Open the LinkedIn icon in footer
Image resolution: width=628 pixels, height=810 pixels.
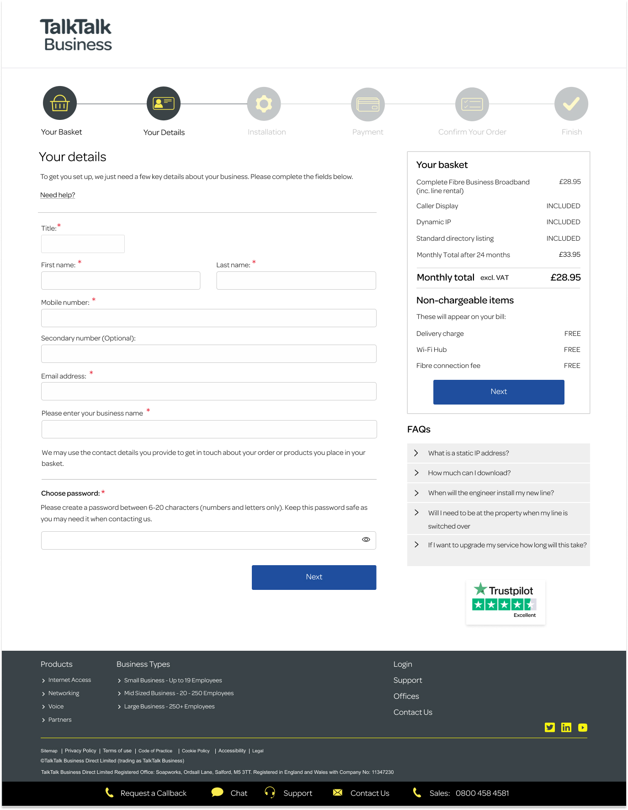click(x=566, y=727)
